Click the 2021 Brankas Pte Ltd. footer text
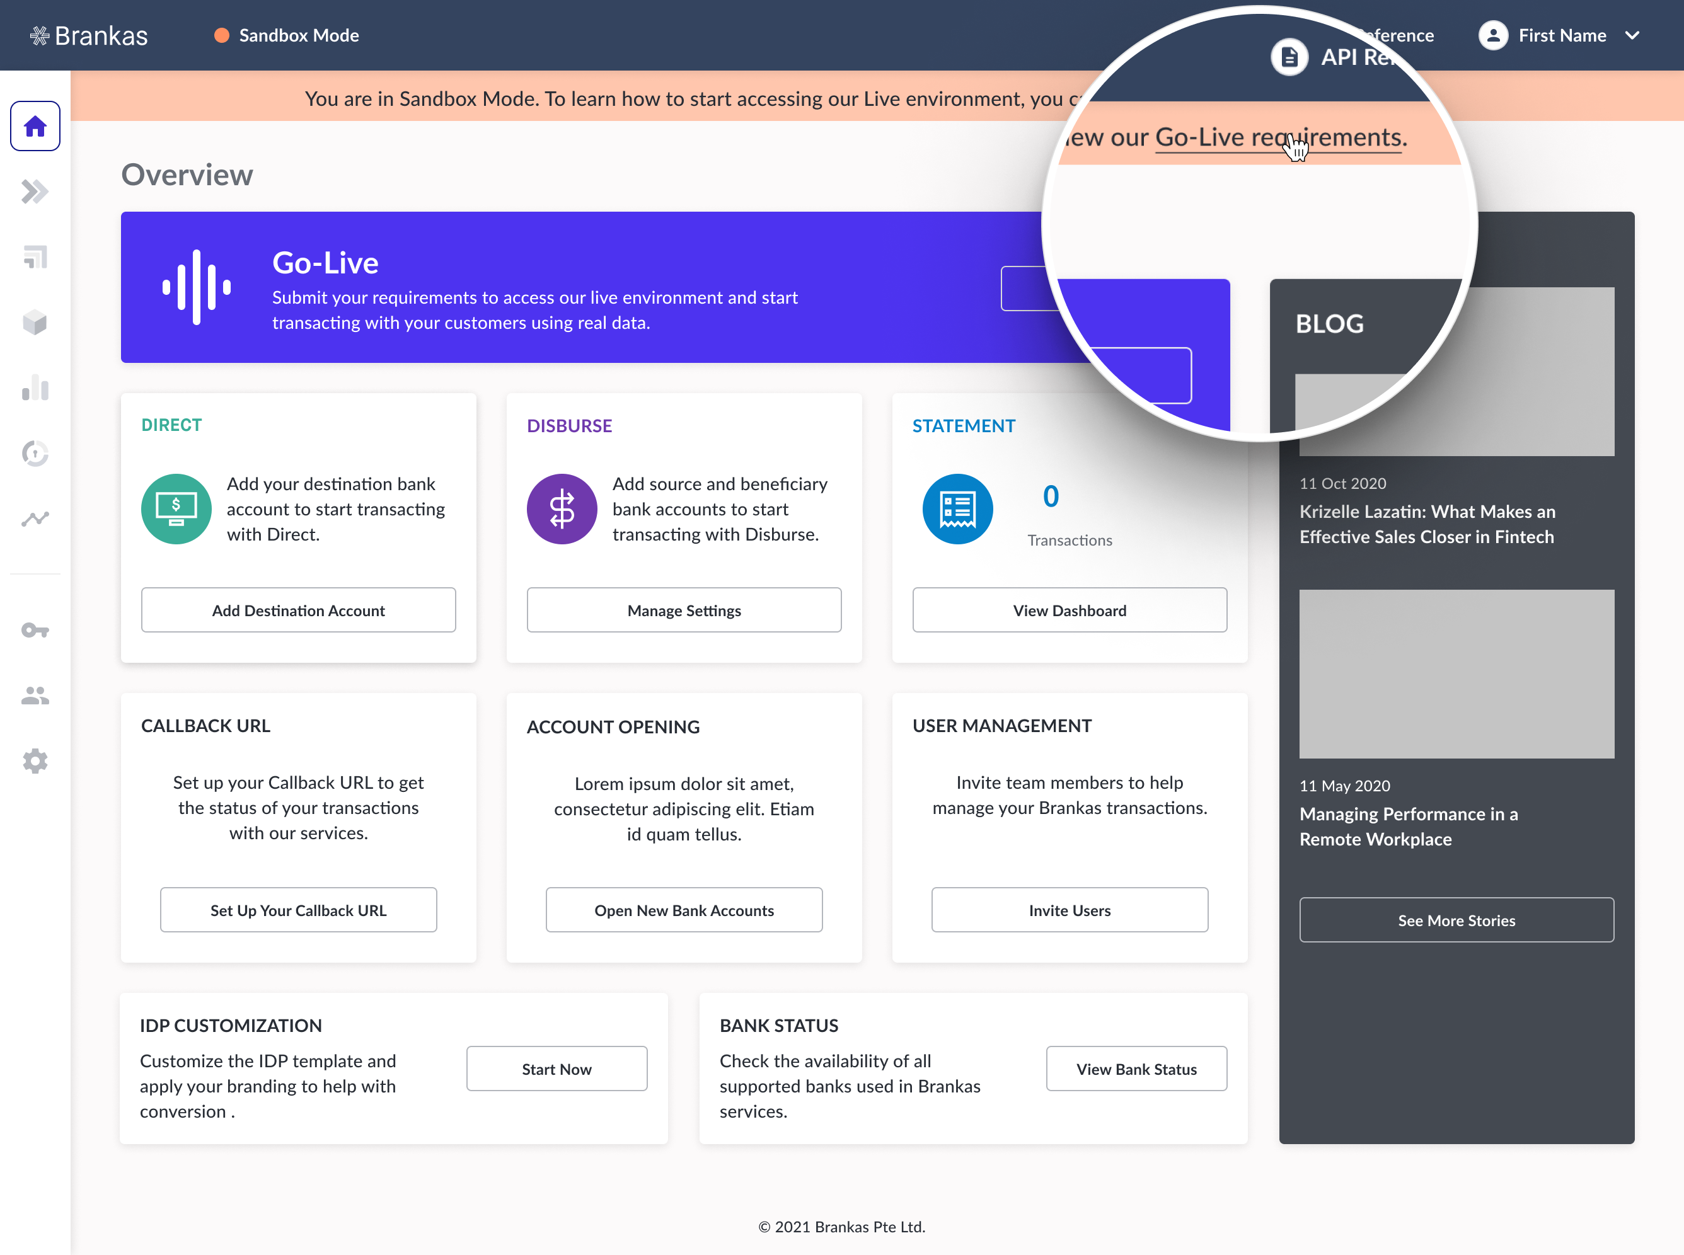 point(842,1227)
